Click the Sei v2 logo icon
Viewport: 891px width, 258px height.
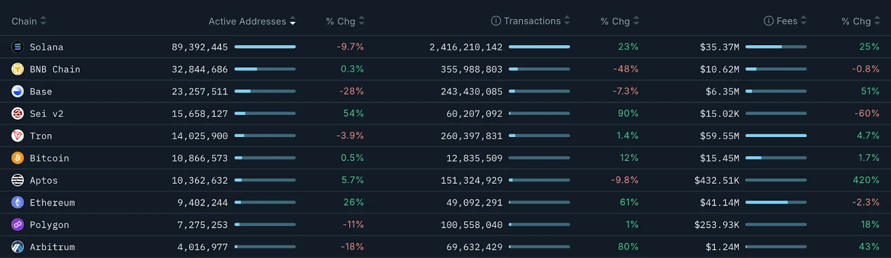pos(17,114)
